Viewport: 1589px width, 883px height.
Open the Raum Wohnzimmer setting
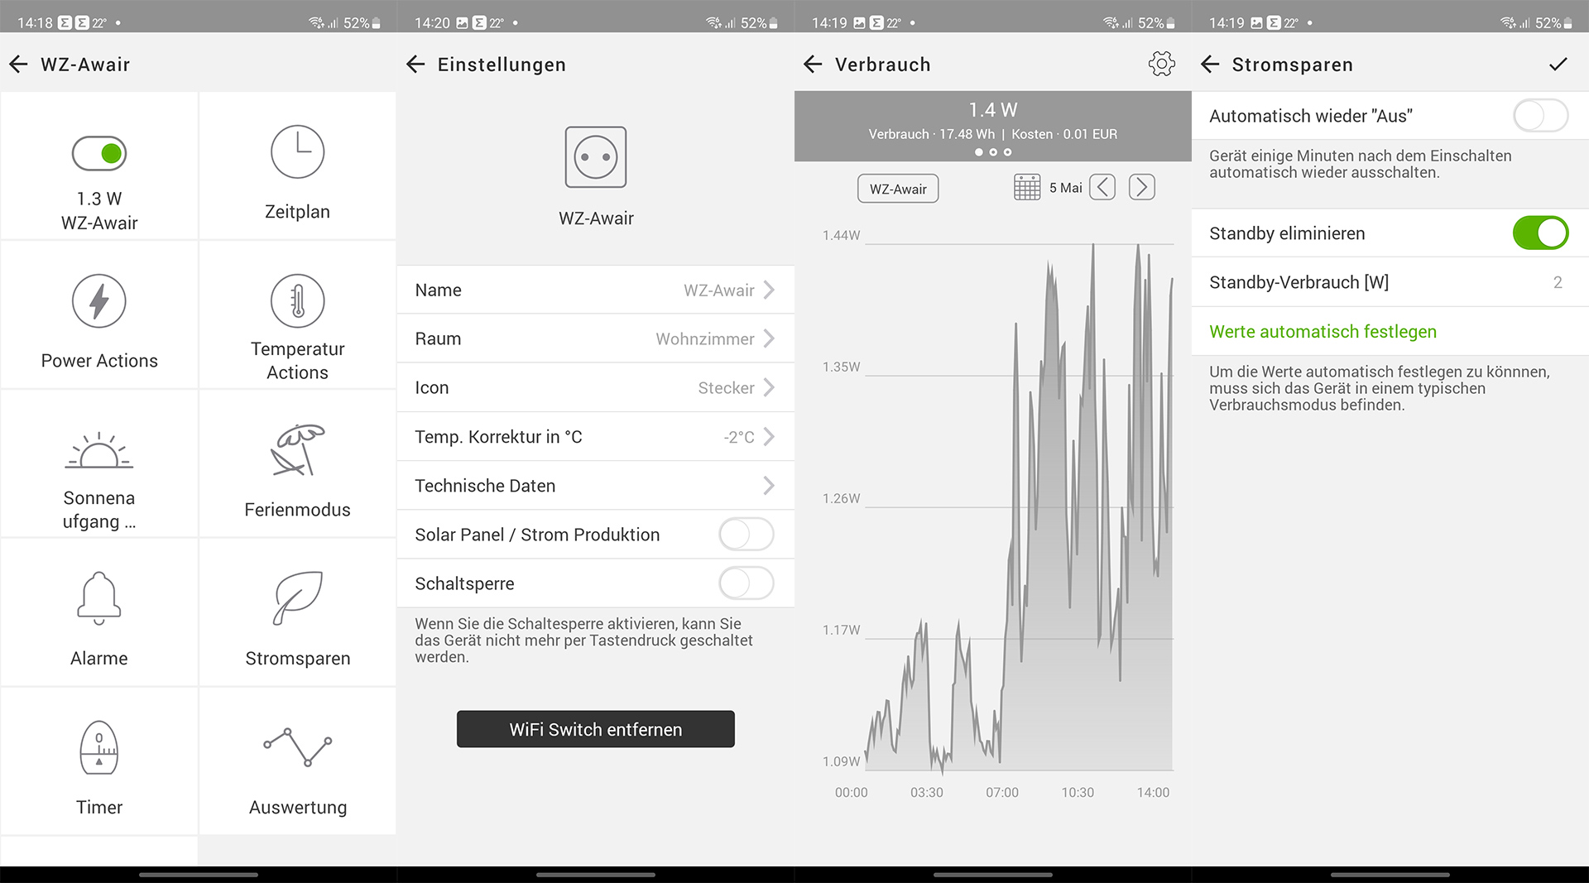coord(595,338)
